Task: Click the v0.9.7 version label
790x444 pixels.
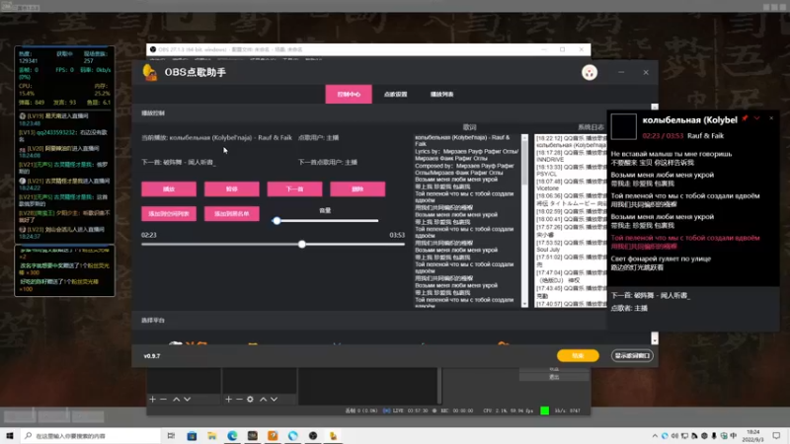Action: pos(152,356)
